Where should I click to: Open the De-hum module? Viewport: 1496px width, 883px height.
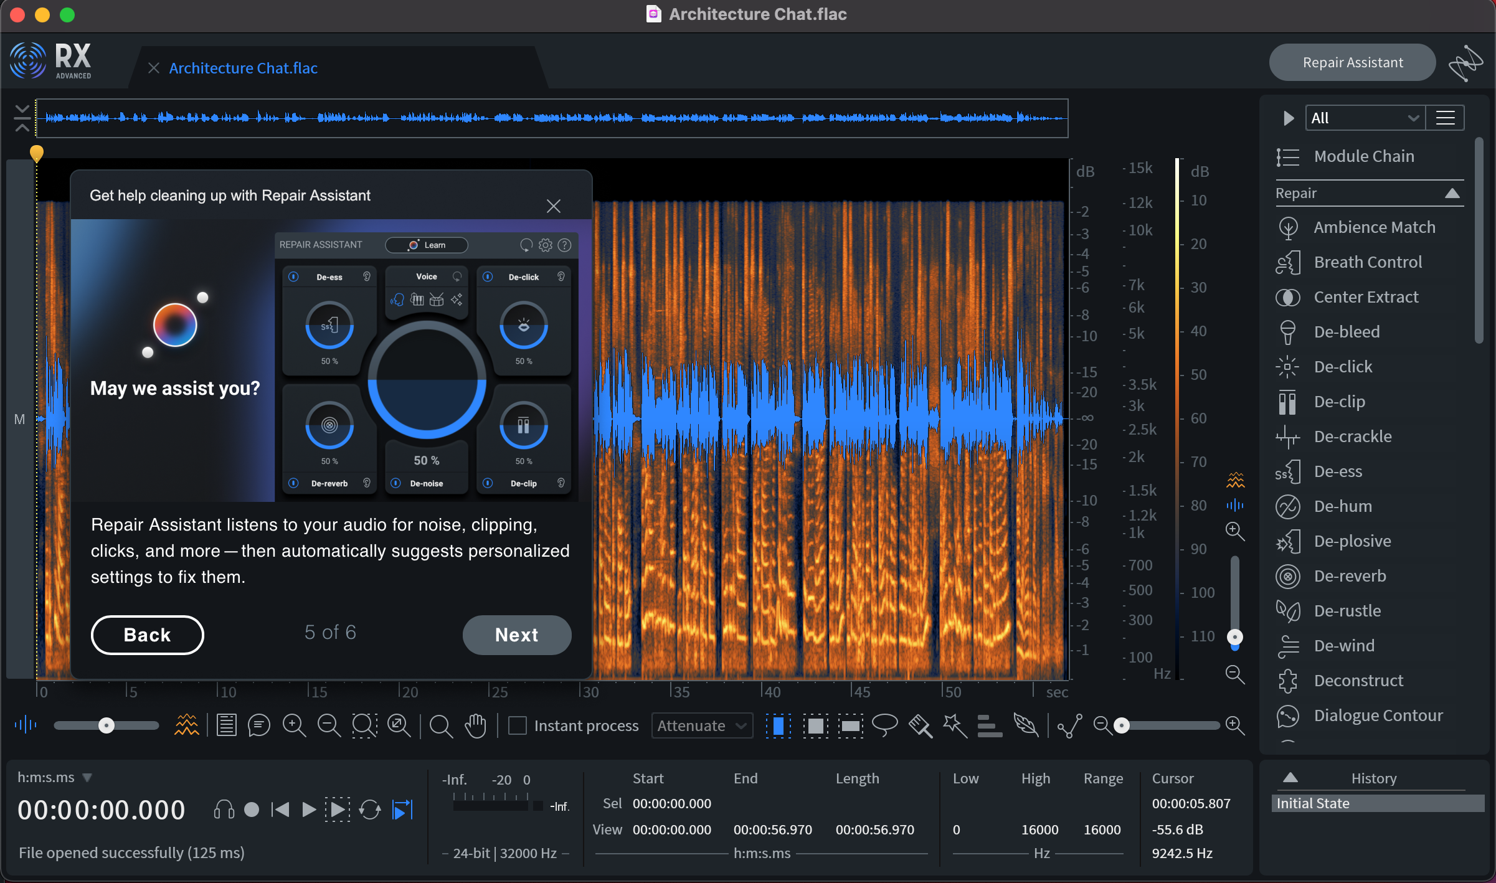tap(1343, 506)
